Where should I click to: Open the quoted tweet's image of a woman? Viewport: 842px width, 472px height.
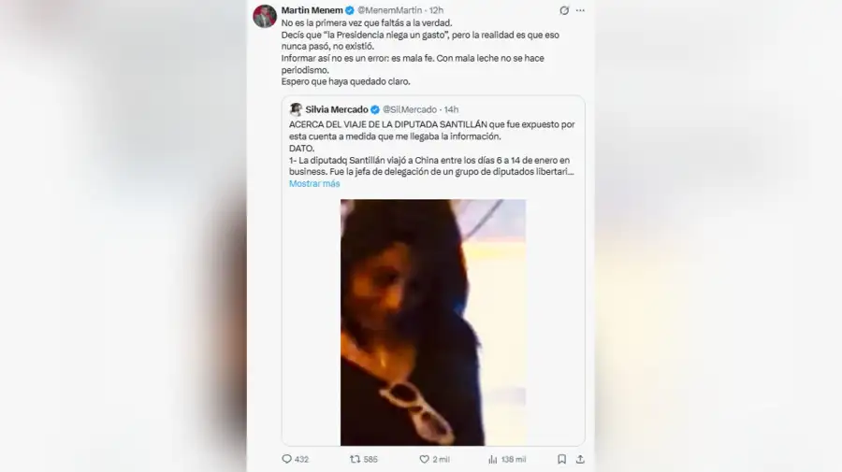(x=433, y=322)
